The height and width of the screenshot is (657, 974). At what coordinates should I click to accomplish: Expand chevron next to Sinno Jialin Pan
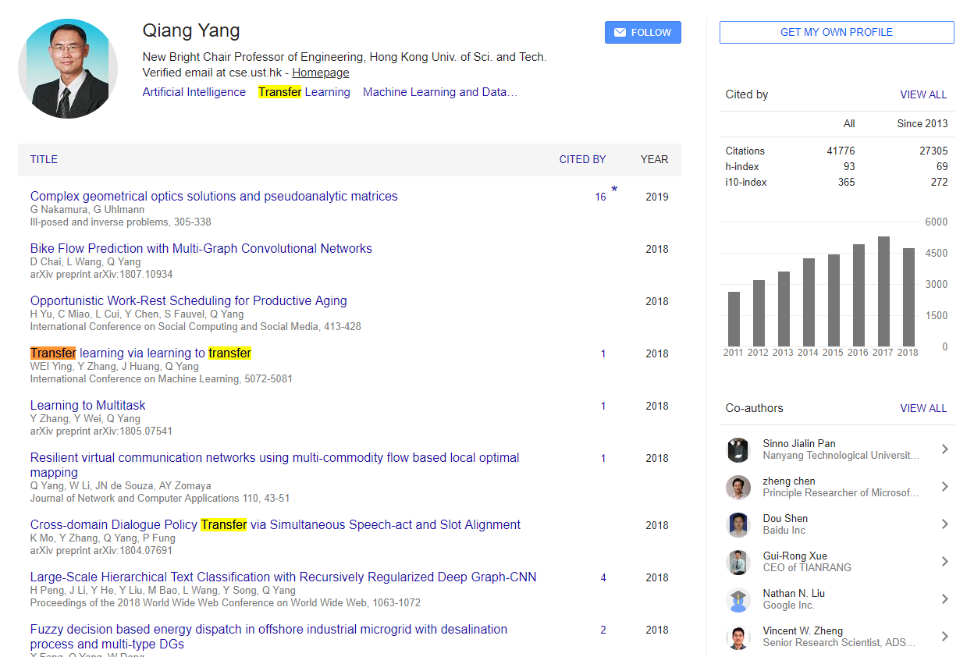944,449
